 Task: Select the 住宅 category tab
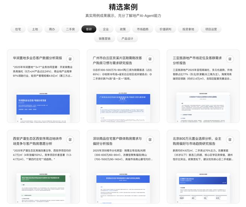18,29
